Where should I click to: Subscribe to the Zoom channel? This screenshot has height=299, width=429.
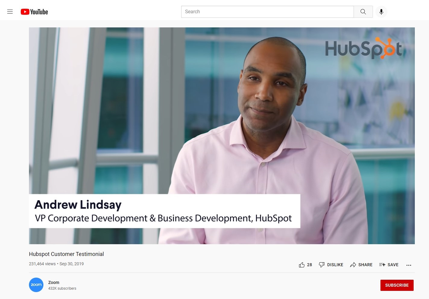tap(397, 285)
